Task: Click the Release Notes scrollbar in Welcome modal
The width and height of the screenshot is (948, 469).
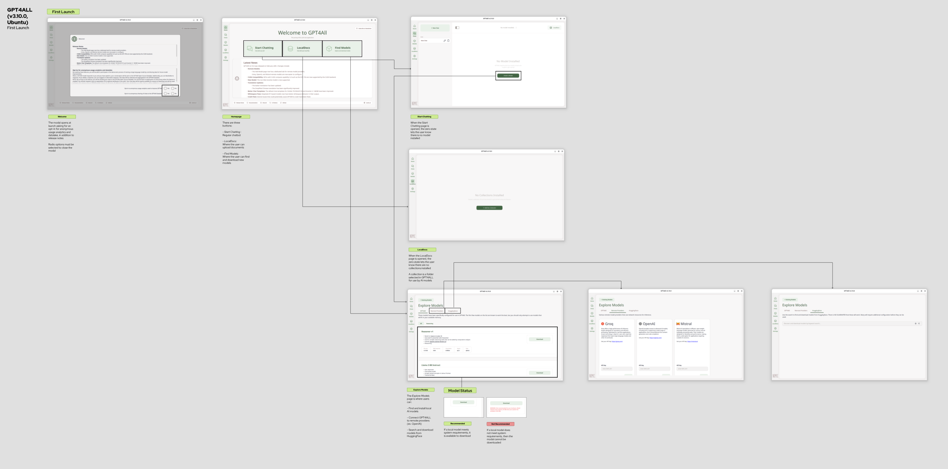Action: pos(177,51)
